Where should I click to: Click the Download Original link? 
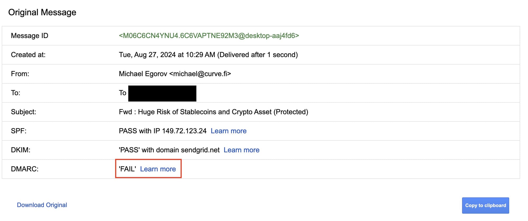tap(42, 205)
